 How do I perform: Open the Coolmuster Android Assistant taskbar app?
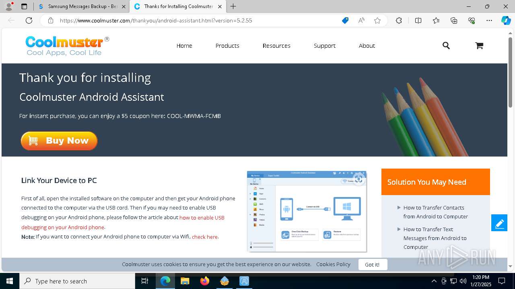(x=244, y=281)
